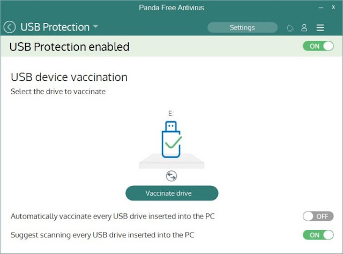Expand the USB Protection dropdown arrow
Viewport: 343px width, 254px height.
tap(95, 26)
